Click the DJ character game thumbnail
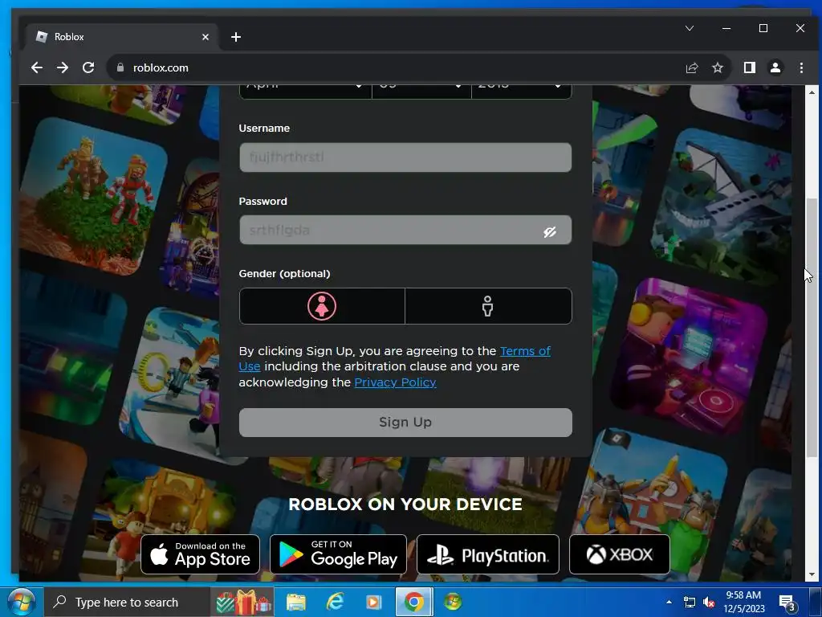The image size is (822, 617). pos(690,357)
